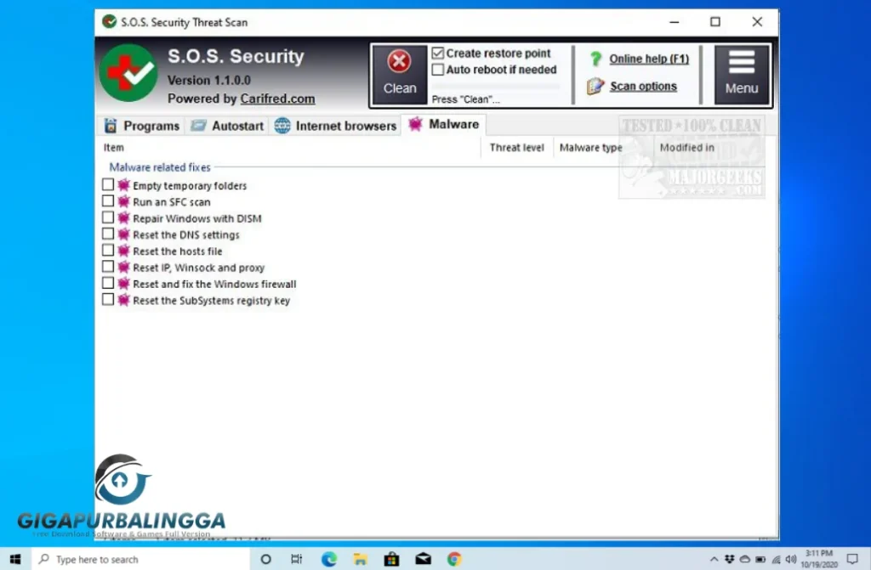Click the S.O.S. Security green cross logo

[x=128, y=72]
